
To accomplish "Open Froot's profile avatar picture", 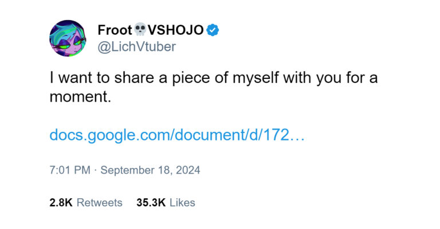I will pyautogui.click(x=68, y=38).
